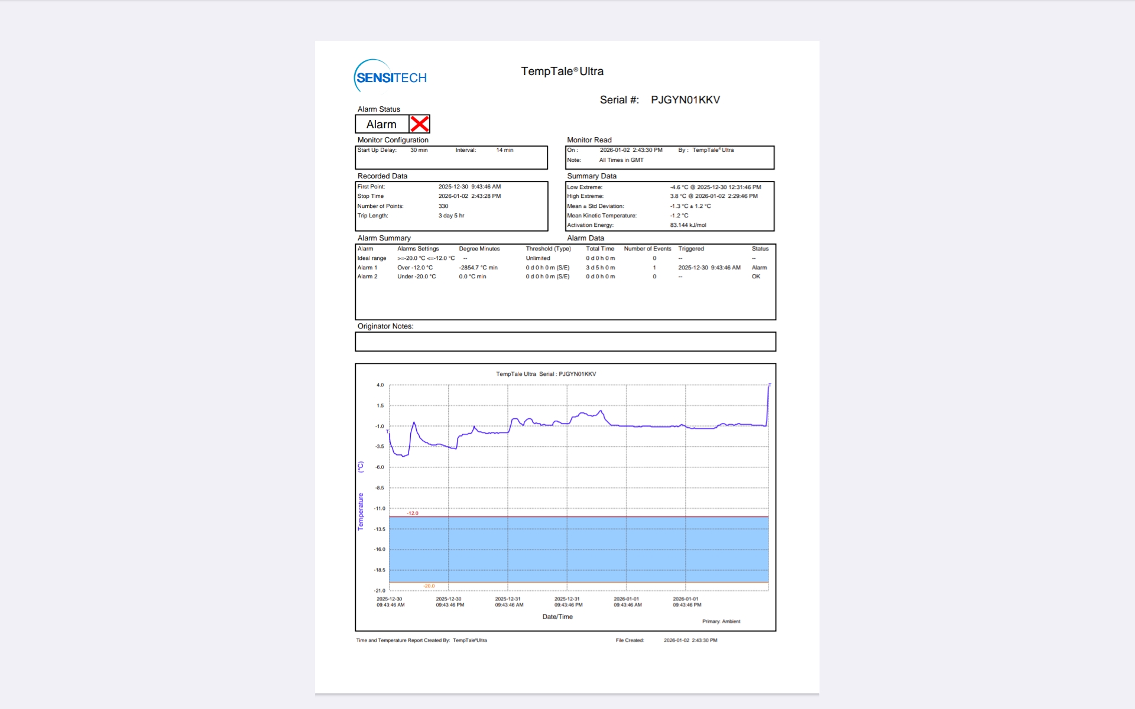Screen dimensions: 1135x709
Task: Click the Sensitech logo
Action: [390, 77]
